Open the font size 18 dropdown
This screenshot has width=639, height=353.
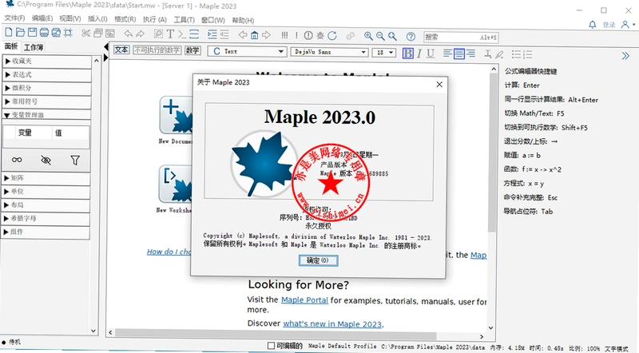(x=384, y=53)
